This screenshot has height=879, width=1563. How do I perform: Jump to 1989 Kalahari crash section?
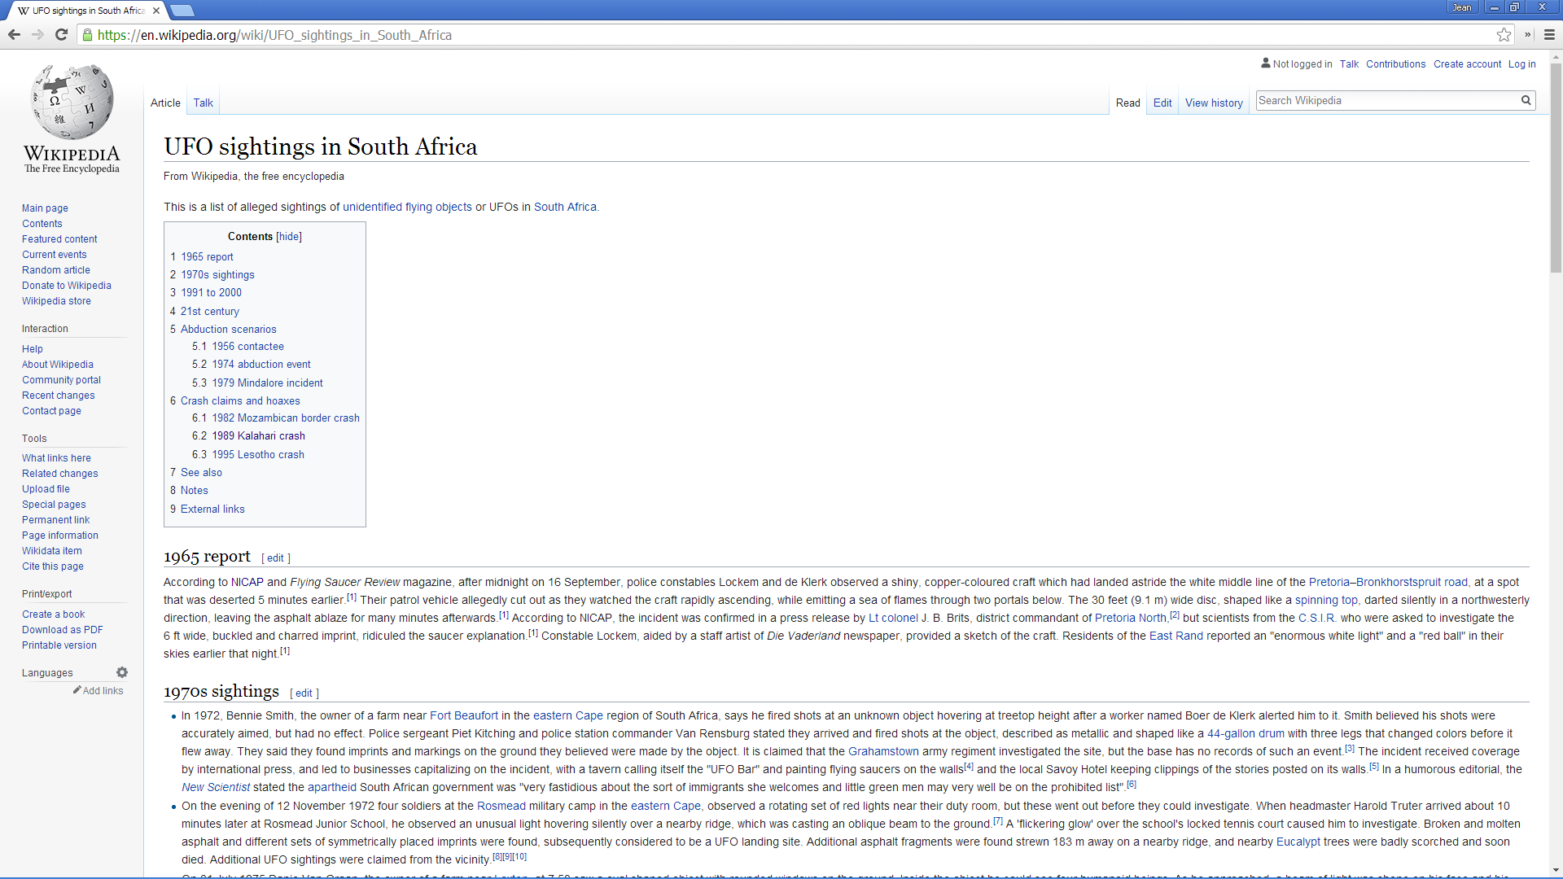[x=258, y=436]
